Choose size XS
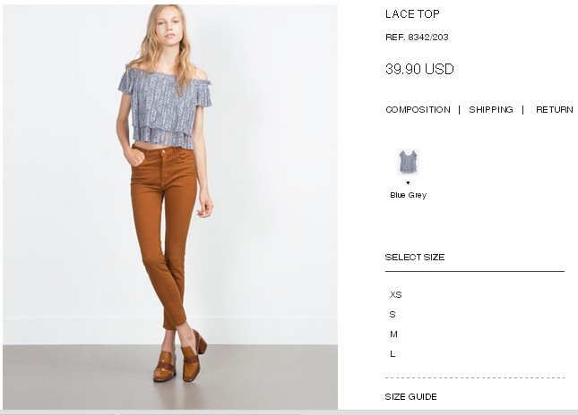This screenshot has height=415, width=578. (396, 294)
